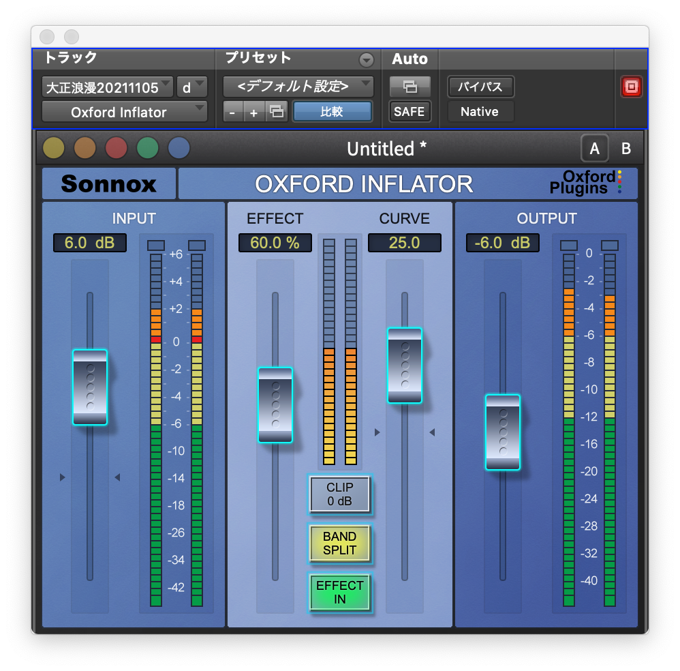The image size is (680, 671).
Task: Click the INPUT gain value field
Action: (x=90, y=243)
